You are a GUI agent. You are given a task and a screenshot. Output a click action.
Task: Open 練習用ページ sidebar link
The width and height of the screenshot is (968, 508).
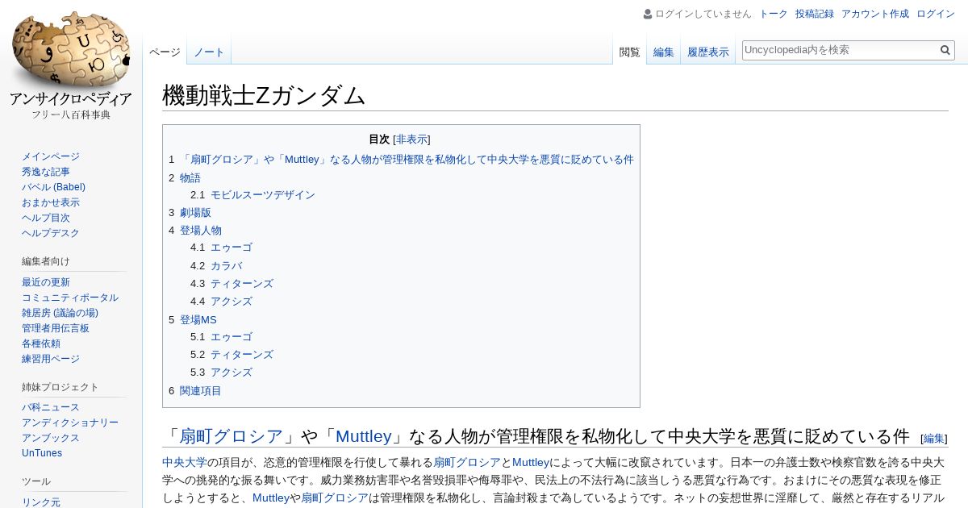[51, 359]
